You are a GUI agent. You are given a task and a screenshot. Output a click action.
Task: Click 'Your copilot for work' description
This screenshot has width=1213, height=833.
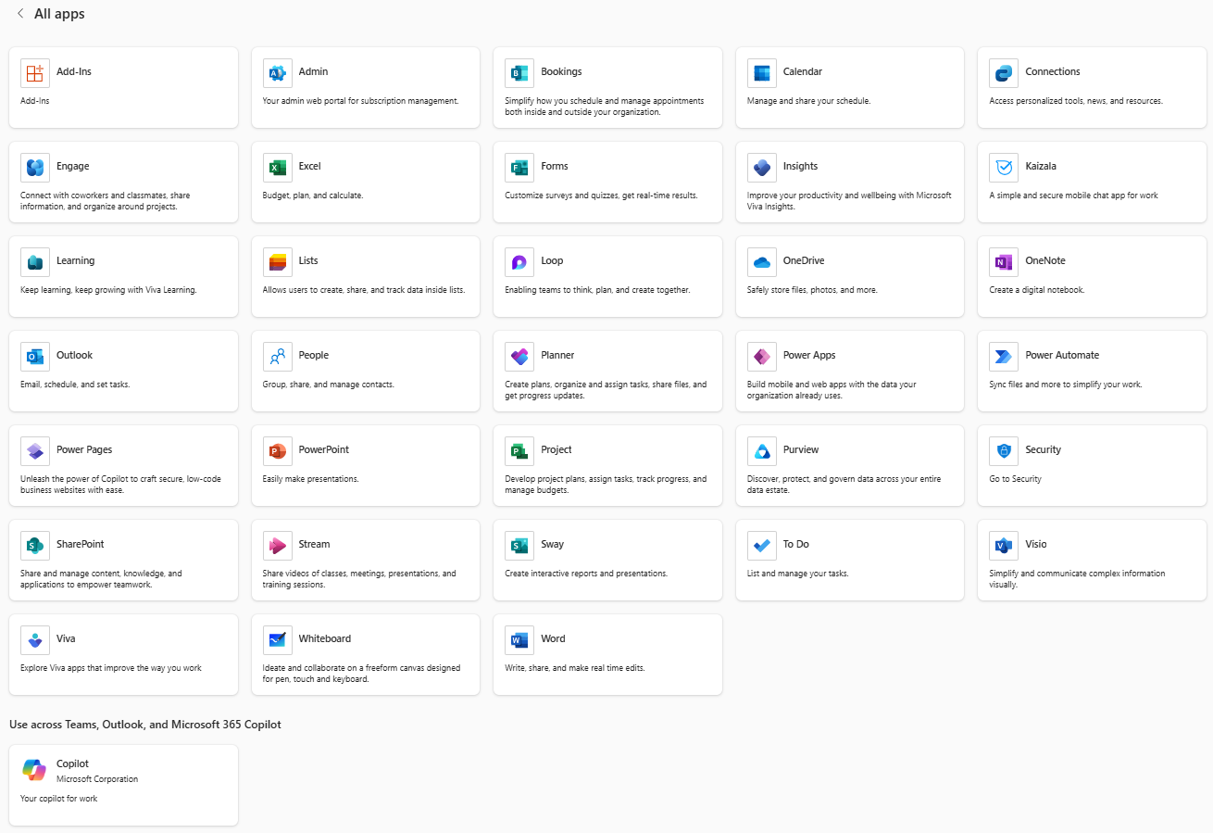[59, 799]
